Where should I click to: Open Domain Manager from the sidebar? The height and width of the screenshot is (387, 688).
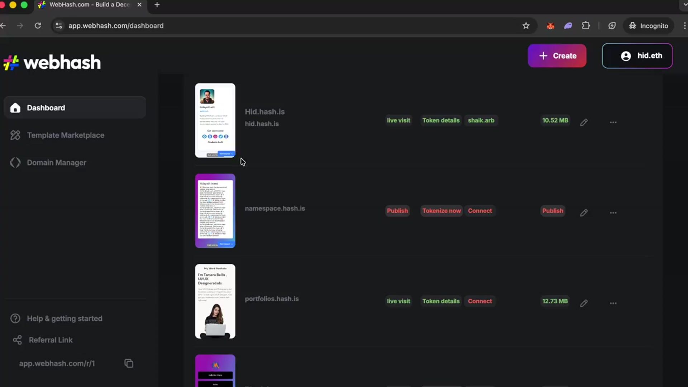56,162
